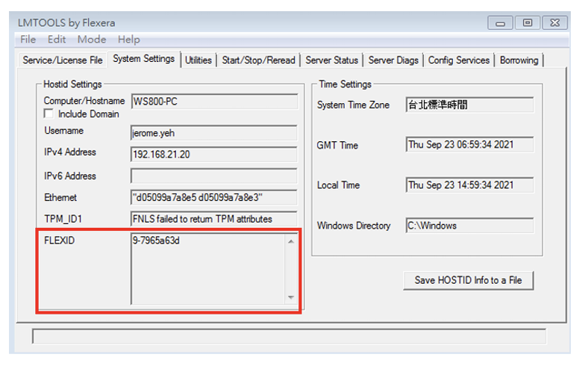The height and width of the screenshot is (369, 582).
Task: Click the Ethernet address field
Action: point(213,197)
